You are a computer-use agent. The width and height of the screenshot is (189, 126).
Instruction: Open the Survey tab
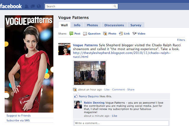tap(136, 25)
